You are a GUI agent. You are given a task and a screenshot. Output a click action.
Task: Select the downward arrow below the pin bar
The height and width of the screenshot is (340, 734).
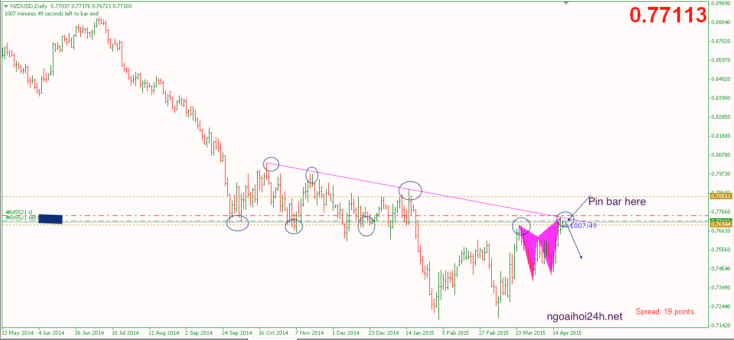575,242
